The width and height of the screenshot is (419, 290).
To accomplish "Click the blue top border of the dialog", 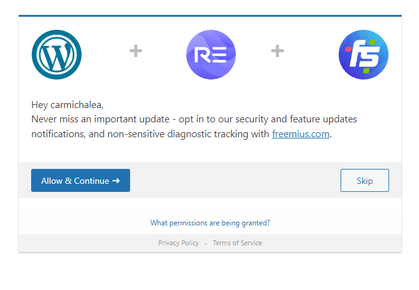I will [210, 16].
